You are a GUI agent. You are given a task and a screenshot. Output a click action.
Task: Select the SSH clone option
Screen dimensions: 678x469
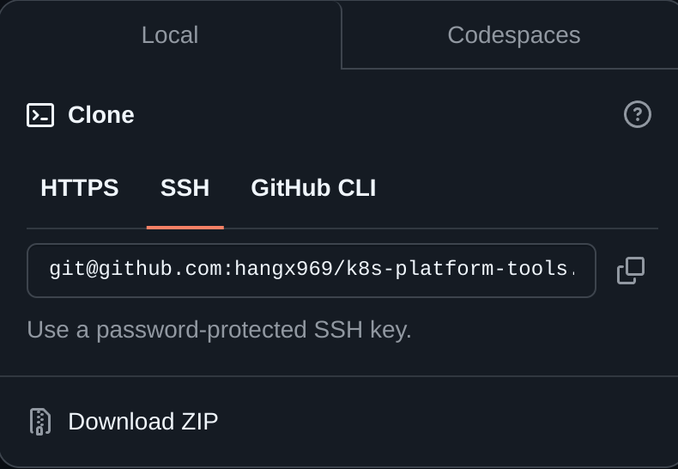[x=185, y=188]
